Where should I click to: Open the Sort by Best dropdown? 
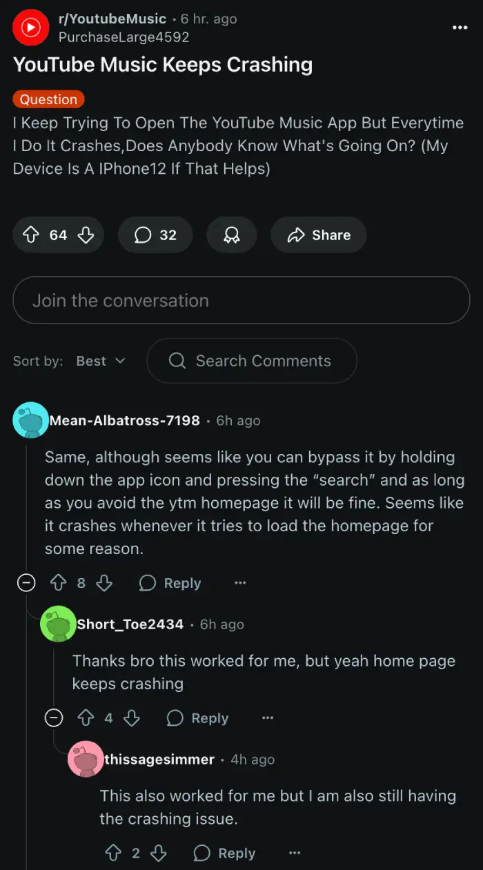point(101,361)
